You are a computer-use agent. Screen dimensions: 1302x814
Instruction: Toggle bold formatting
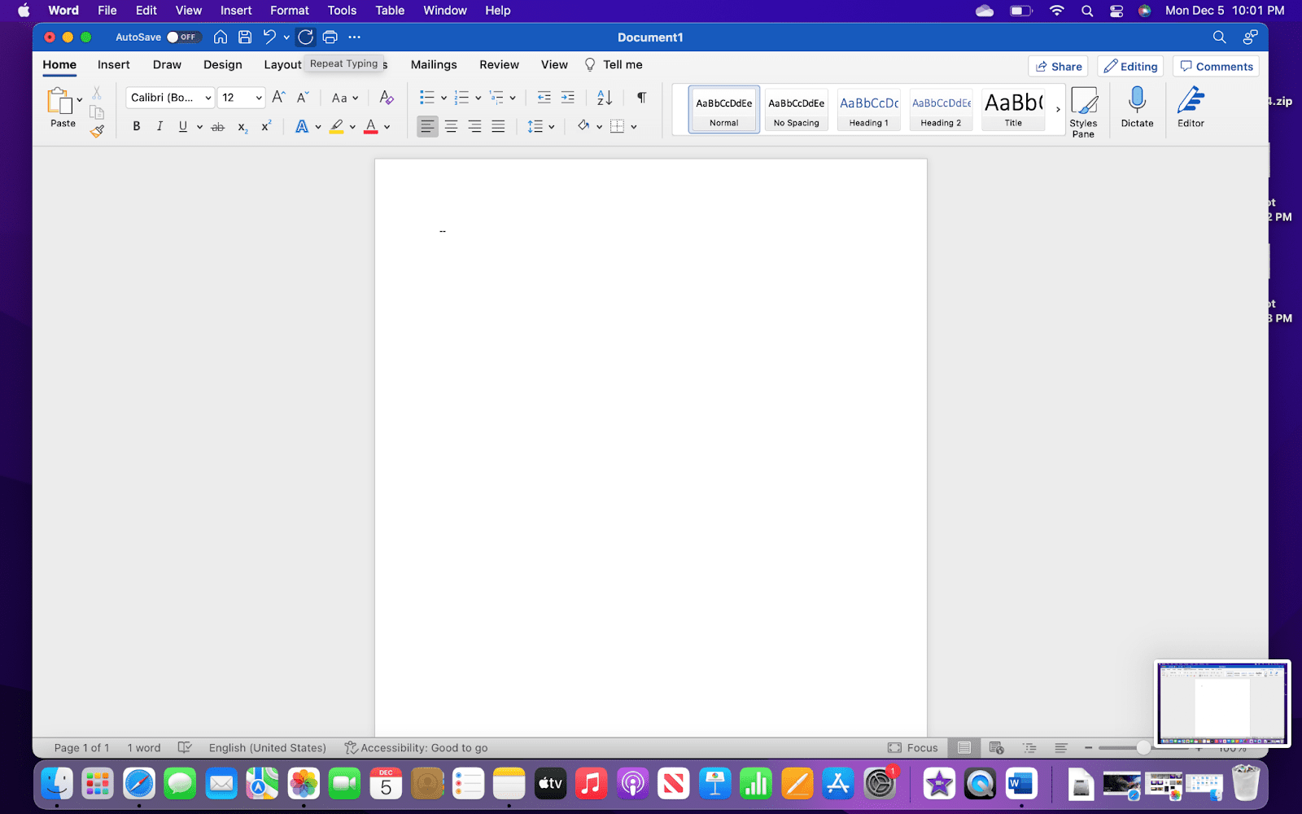pyautogui.click(x=137, y=126)
